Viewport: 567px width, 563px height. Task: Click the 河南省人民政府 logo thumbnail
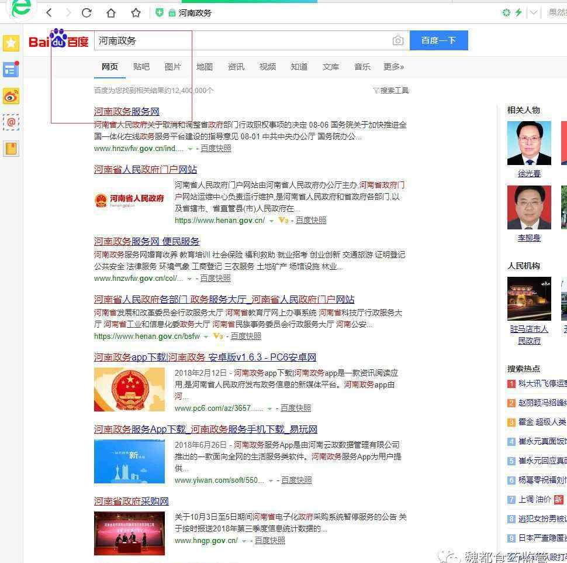[x=129, y=200]
